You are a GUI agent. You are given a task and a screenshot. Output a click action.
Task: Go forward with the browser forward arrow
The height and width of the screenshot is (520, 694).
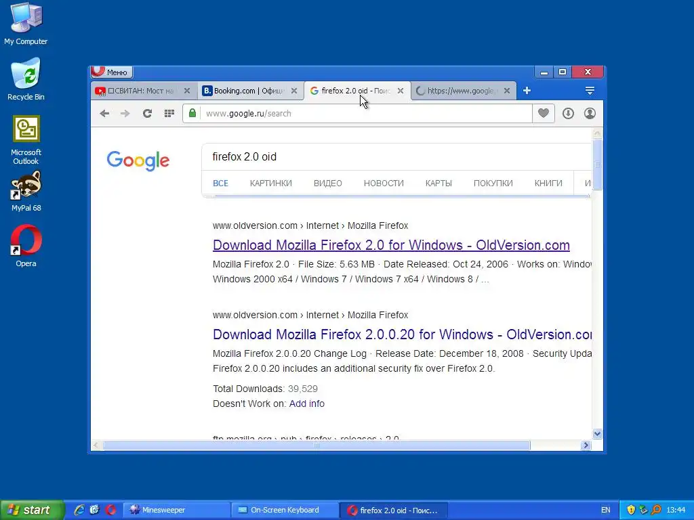[x=125, y=114]
